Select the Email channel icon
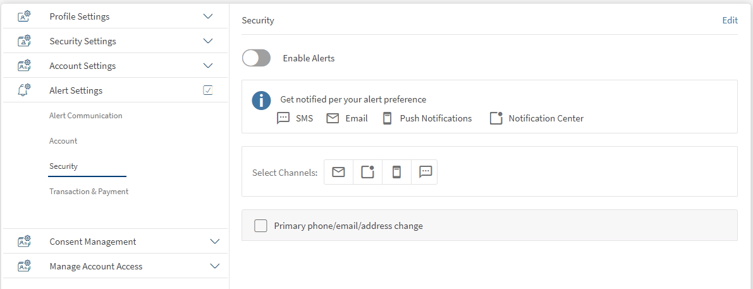This screenshot has width=753, height=289. click(338, 172)
